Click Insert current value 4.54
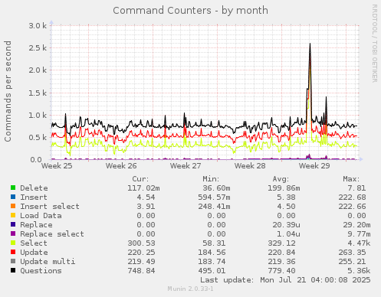381x297 pixels. click(x=146, y=197)
